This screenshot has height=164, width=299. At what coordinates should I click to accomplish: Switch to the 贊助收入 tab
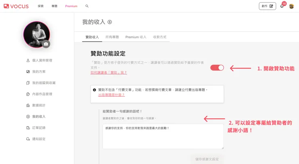click(92, 37)
